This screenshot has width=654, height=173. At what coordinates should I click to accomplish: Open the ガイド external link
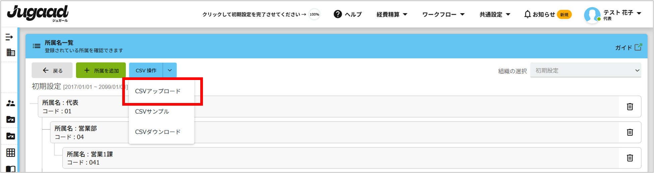point(629,48)
